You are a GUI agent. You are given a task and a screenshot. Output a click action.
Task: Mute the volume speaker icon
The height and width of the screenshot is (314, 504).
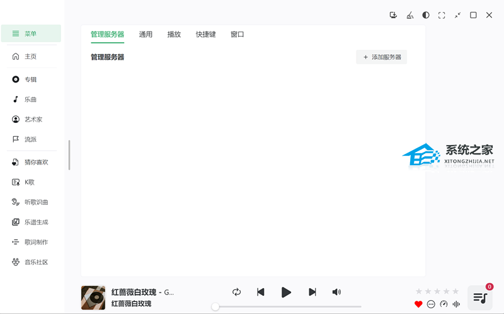point(336,292)
